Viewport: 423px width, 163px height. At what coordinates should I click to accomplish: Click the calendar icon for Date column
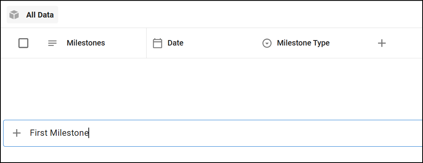[x=158, y=43]
